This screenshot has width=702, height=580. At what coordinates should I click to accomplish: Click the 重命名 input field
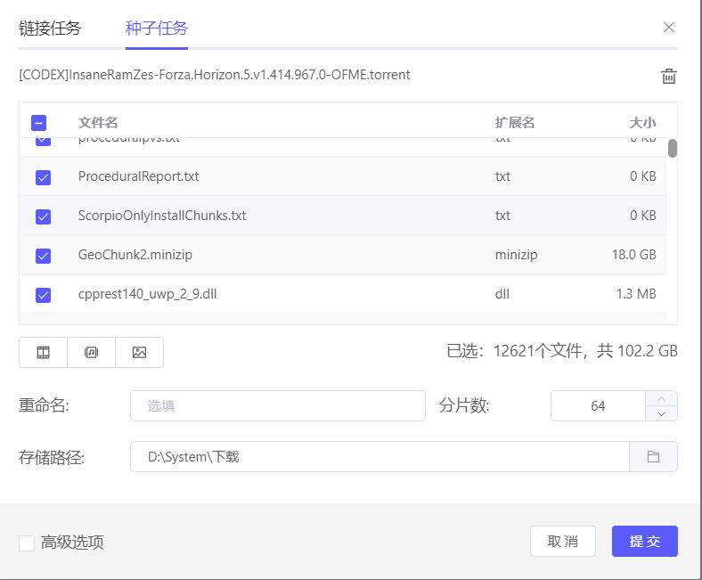[278, 405]
